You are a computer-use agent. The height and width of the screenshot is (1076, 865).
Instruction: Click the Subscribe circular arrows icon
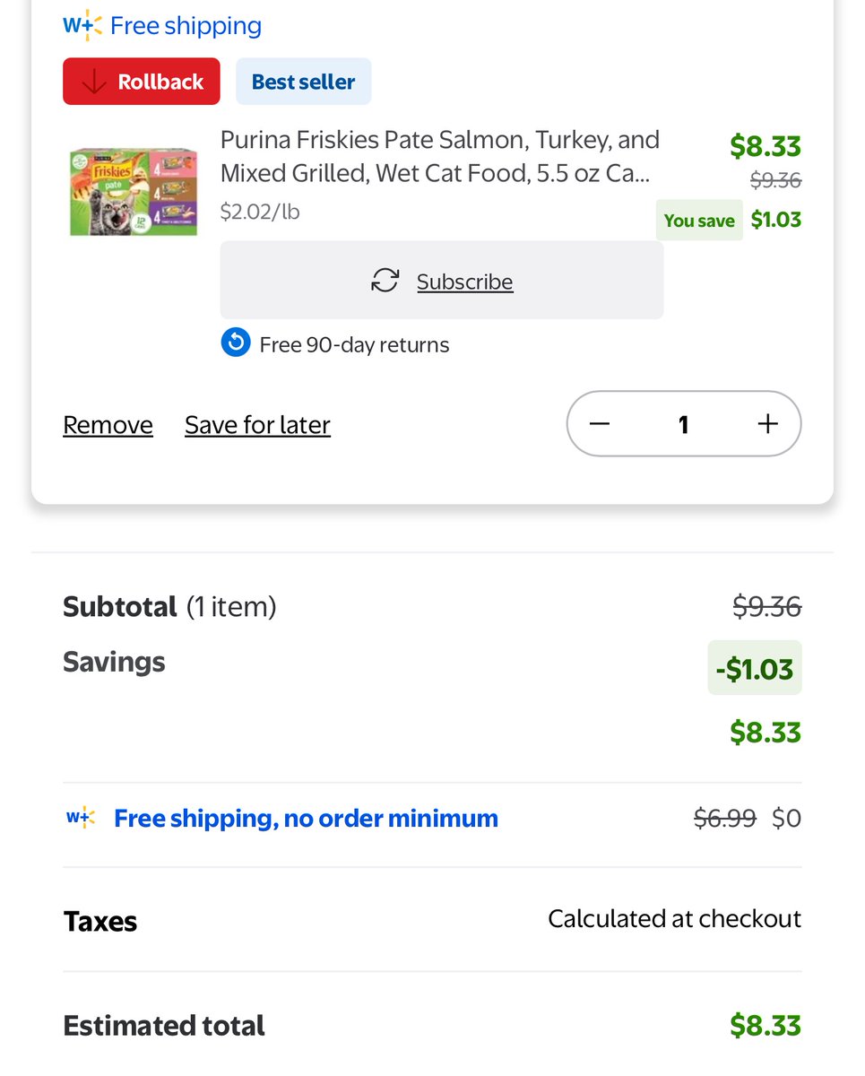385,281
